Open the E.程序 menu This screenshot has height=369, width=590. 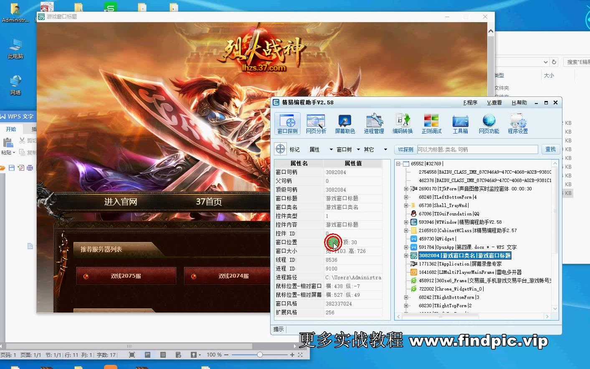[470, 102]
